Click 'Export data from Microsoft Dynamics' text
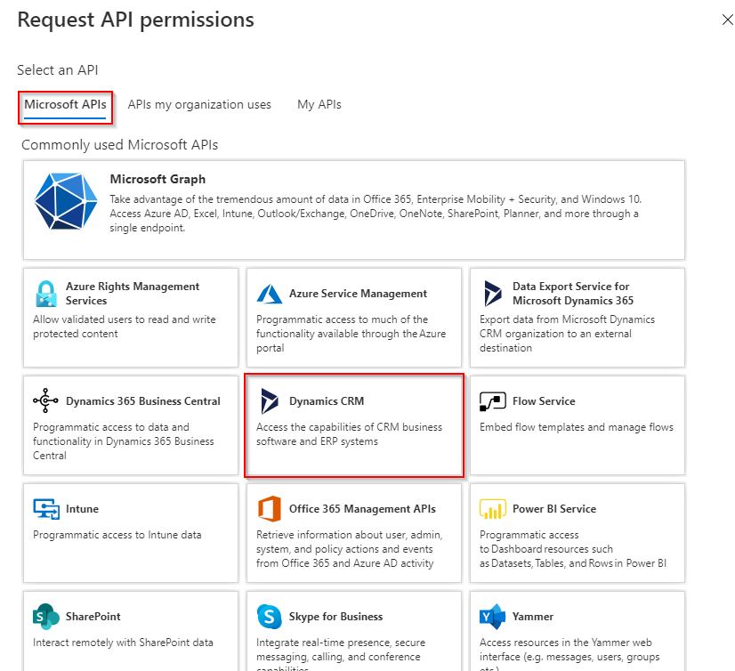 pyautogui.click(x=567, y=319)
